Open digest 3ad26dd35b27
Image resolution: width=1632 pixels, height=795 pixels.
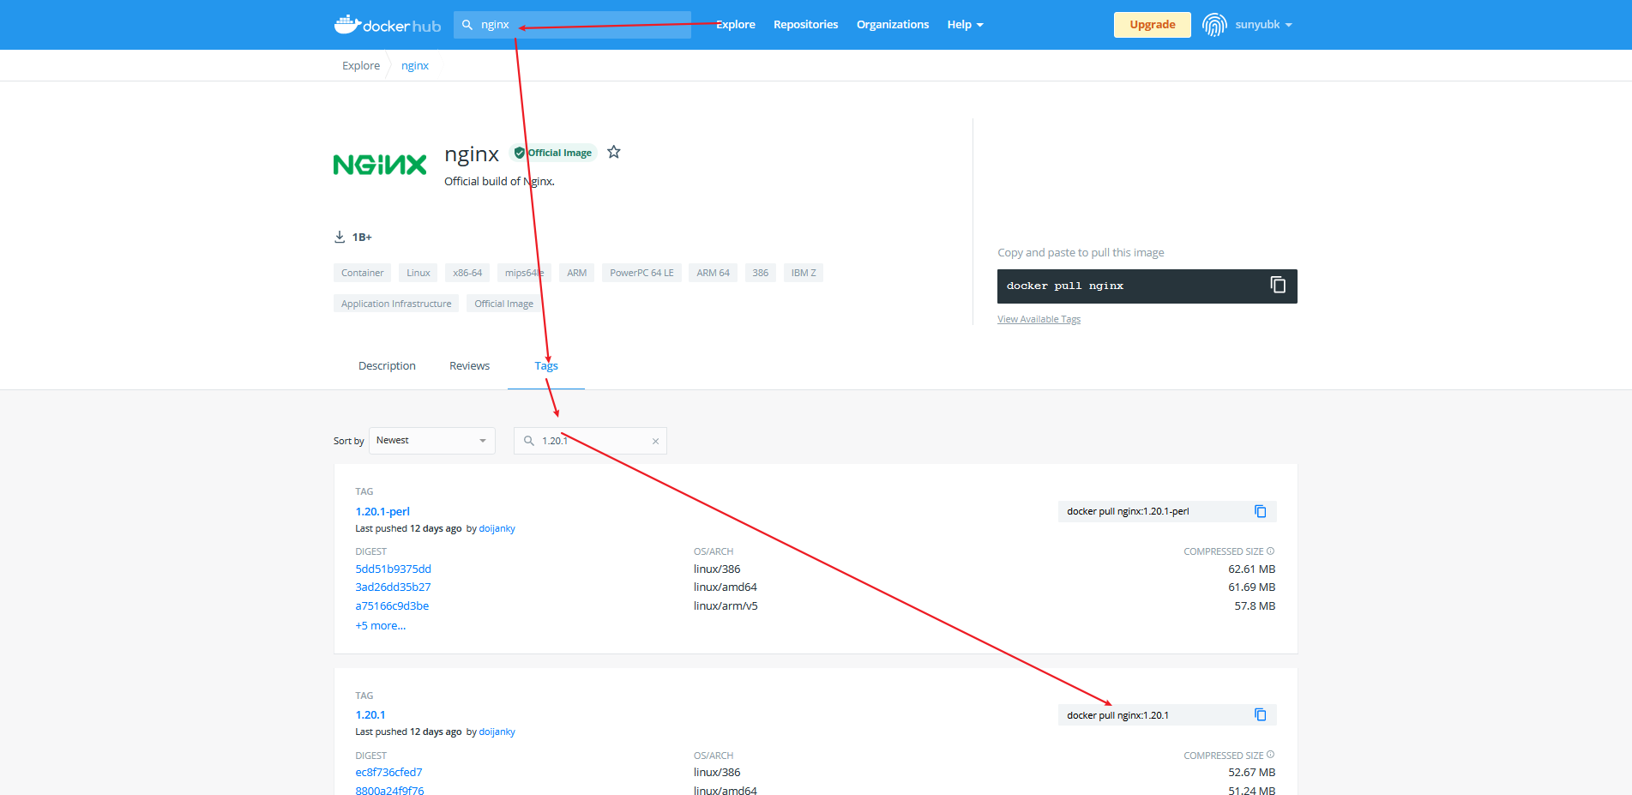tap(393, 587)
